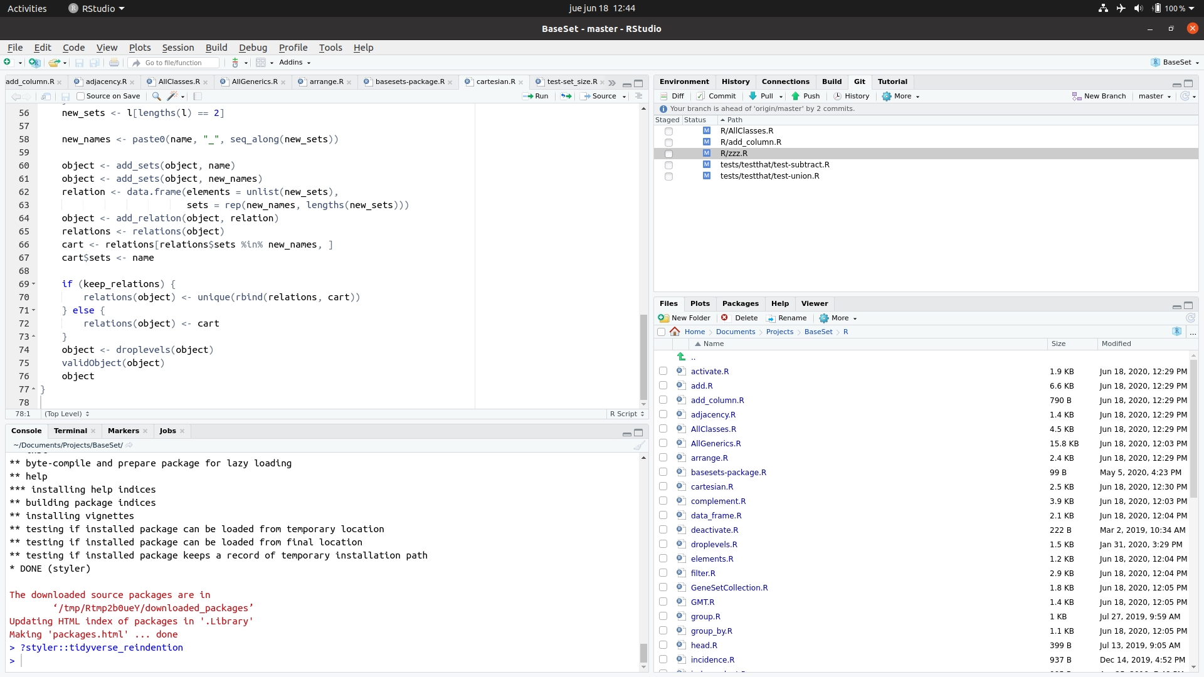Open the Session menu
Viewport: 1204px width, 677px height.
177,48
